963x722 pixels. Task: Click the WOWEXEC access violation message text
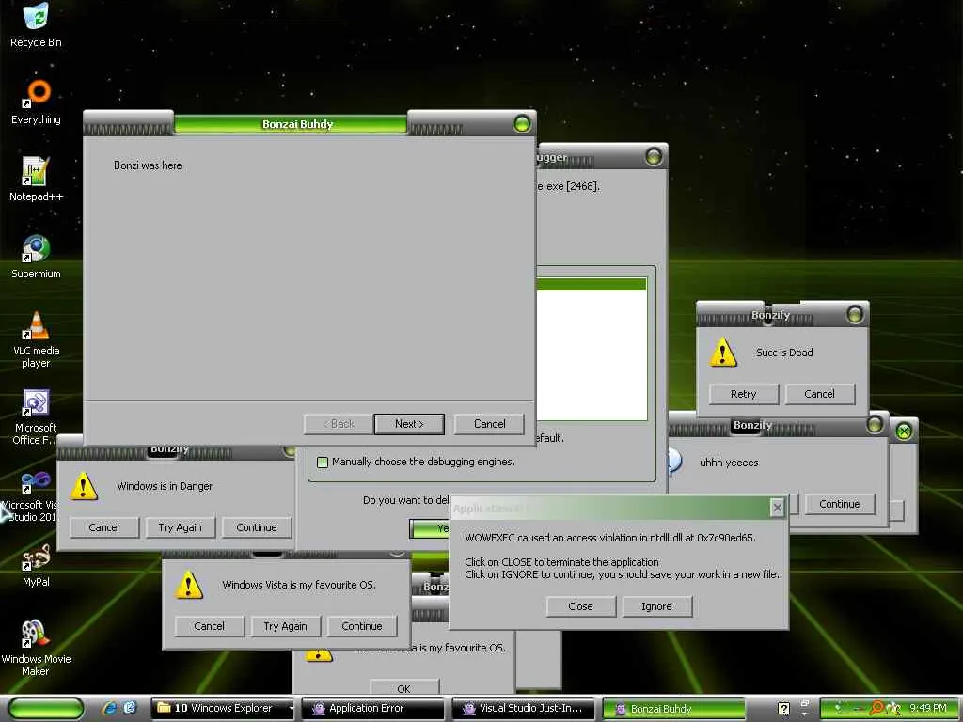[x=609, y=538]
